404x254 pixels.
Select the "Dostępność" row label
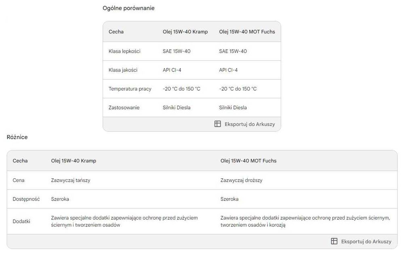point(26,199)
